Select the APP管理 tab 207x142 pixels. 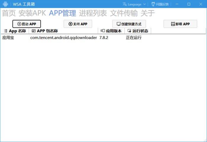[62, 13]
